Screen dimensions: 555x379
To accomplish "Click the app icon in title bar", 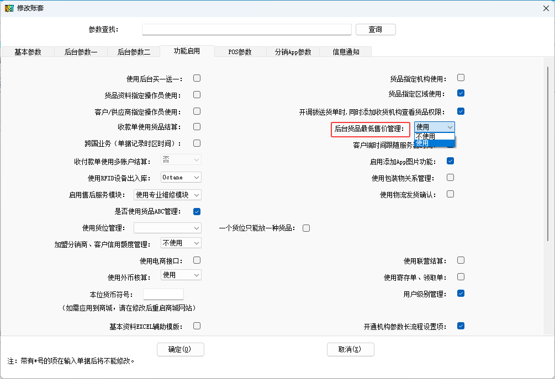I will pyautogui.click(x=9, y=8).
